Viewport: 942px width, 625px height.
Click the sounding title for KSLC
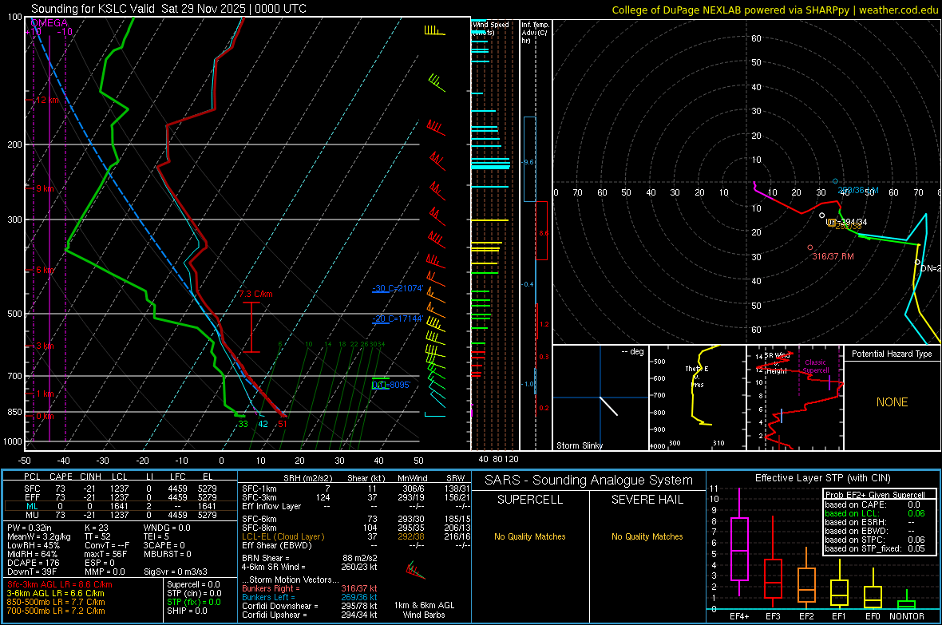tap(168, 9)
